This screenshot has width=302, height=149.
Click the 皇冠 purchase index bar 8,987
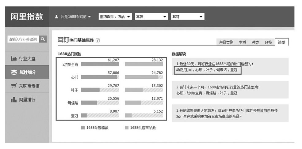point(100,115)
